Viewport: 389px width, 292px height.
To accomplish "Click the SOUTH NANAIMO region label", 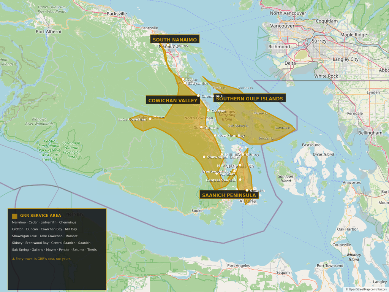I will [175, 39].
